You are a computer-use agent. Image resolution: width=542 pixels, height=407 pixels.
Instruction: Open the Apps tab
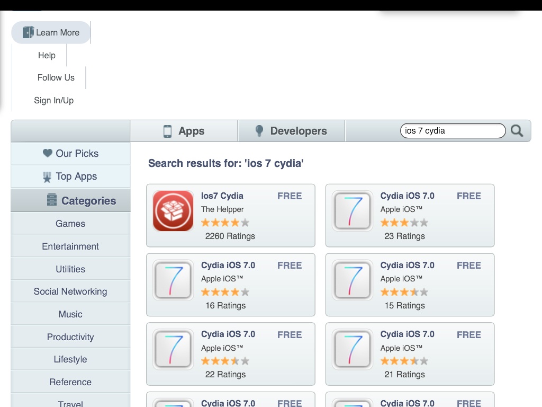(x=184, y=131)
